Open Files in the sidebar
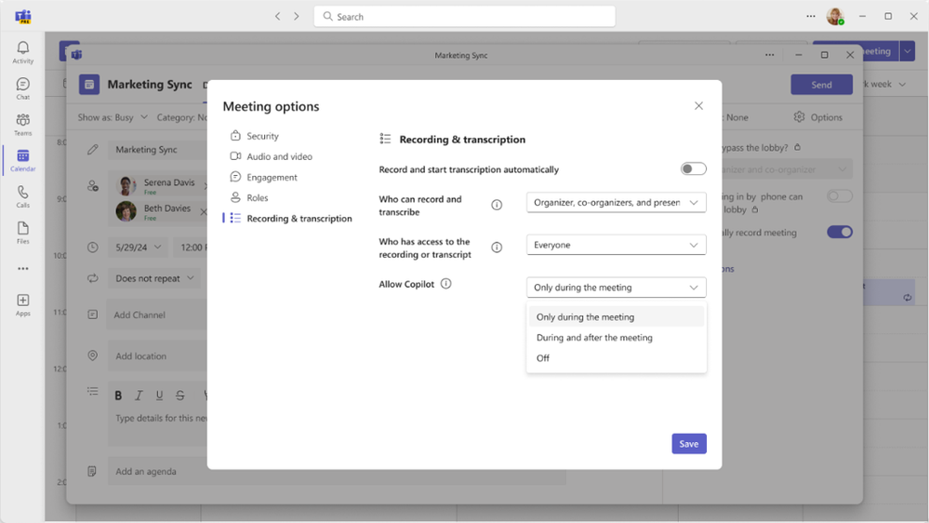 click(22, 233)
